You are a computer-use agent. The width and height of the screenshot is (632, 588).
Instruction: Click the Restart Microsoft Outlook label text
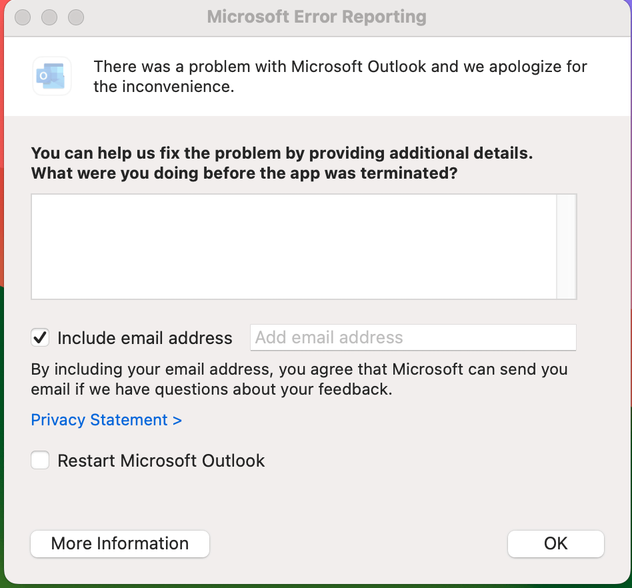[161, 461]
